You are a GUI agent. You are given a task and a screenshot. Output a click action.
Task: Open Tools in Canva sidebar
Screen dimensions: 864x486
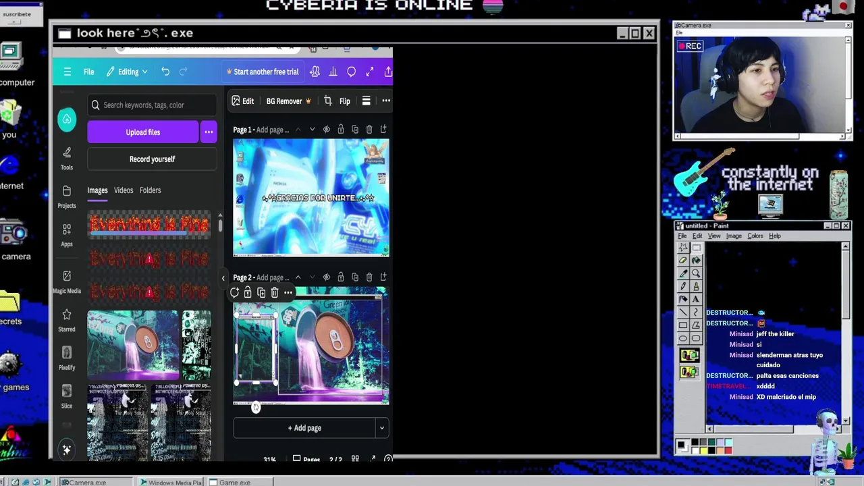[67, 158]
